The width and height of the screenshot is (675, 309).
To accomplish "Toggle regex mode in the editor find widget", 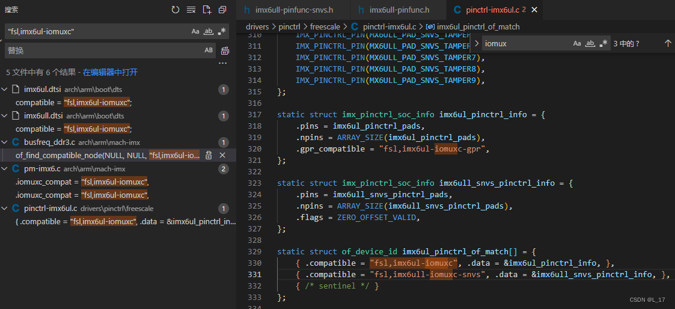I will click(603, 43).
